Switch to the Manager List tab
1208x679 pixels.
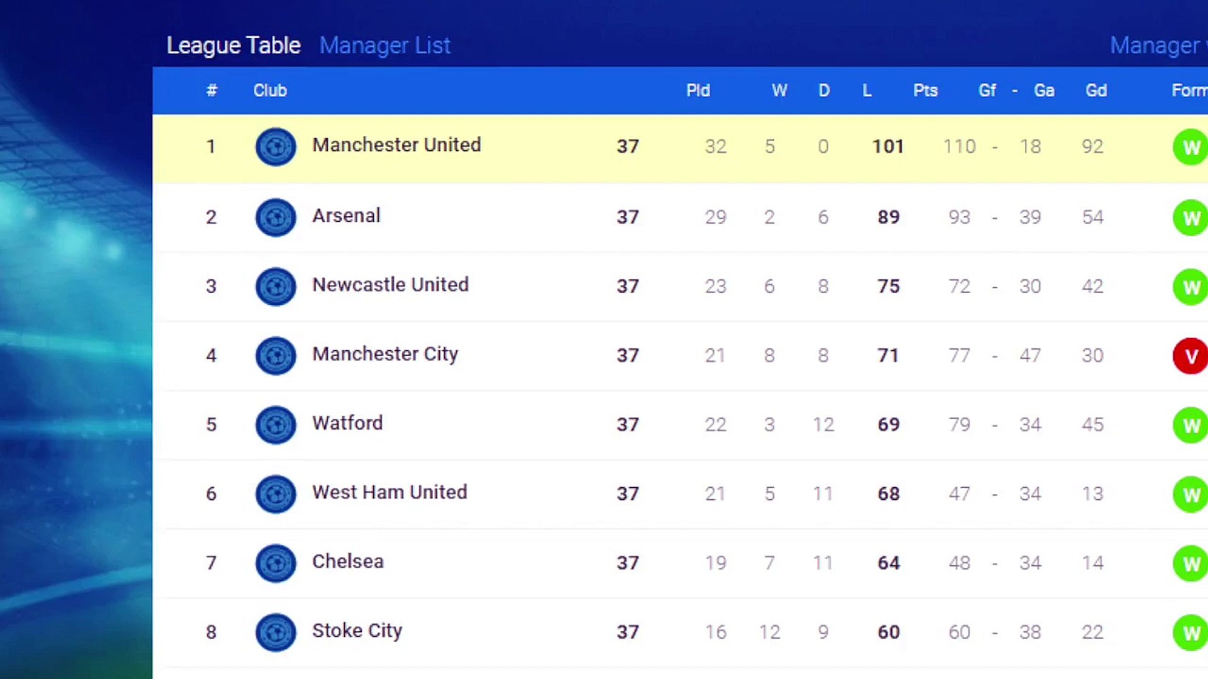(x=384, y=45)
